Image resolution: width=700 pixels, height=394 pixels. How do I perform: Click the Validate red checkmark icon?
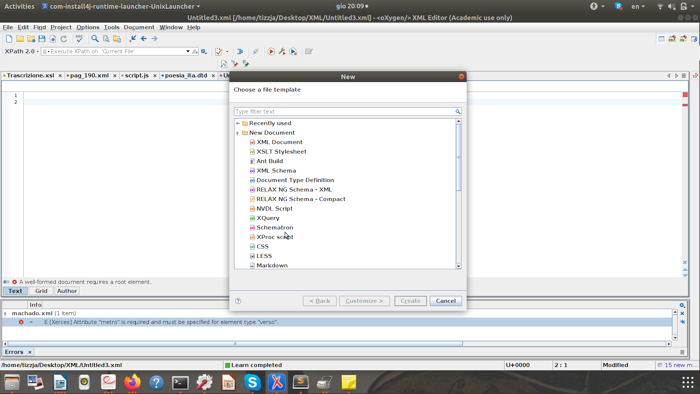click(219, 51)
